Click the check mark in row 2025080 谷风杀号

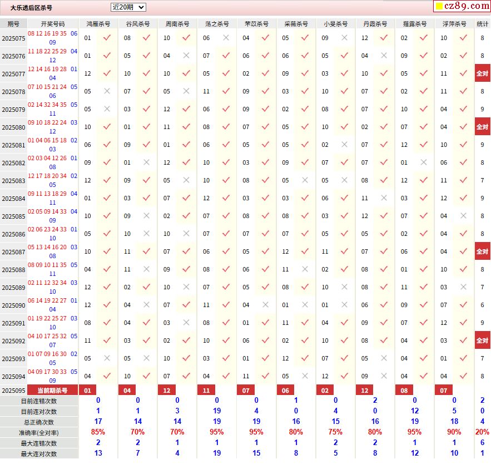(x=147, y=127)
